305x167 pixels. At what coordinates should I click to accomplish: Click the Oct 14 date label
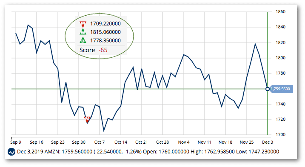[x=121, y=142]
